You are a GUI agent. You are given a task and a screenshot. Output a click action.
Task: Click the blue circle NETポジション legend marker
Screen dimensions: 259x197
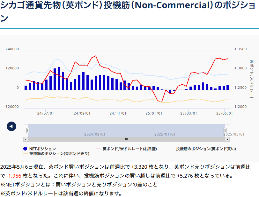click(x=25, y=149)
